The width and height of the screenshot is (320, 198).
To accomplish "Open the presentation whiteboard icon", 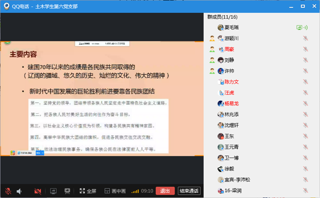I will (x=67, y=191).
